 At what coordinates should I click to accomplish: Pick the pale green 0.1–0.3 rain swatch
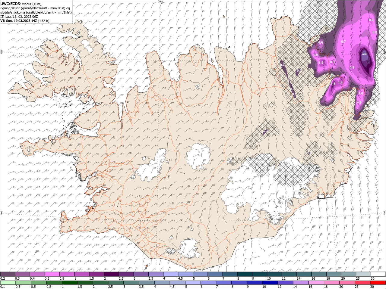(x=8, y=283)
